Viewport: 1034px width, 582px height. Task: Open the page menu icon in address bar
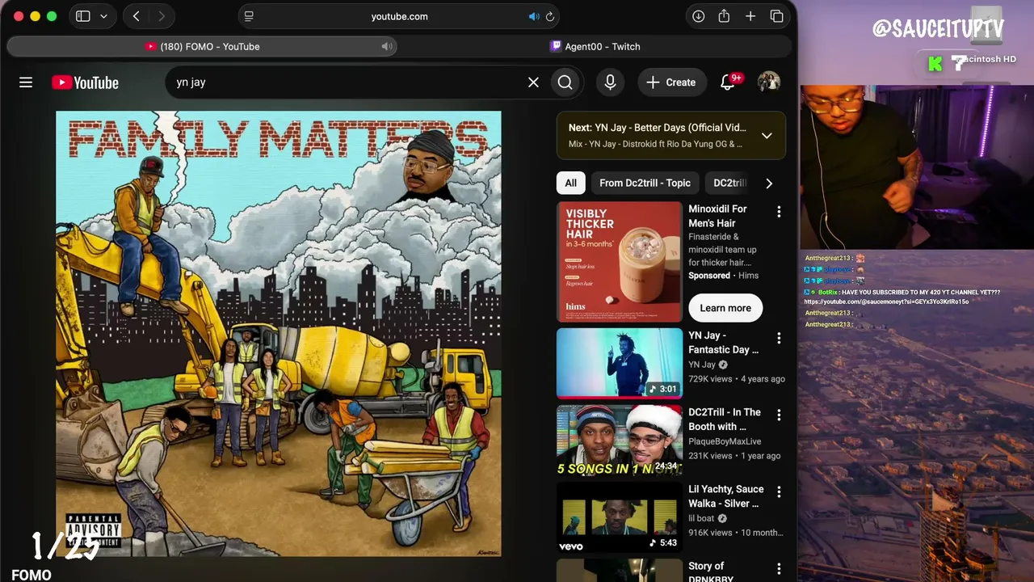click(x=249, y=16)
